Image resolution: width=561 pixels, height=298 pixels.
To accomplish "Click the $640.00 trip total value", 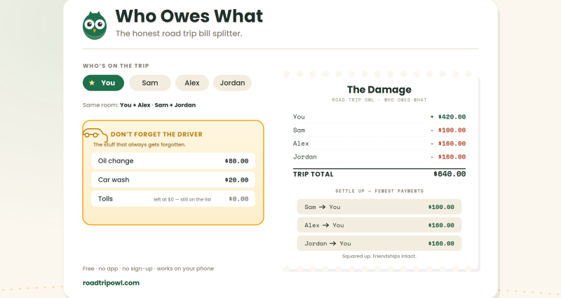I will [x=450, y=174].
